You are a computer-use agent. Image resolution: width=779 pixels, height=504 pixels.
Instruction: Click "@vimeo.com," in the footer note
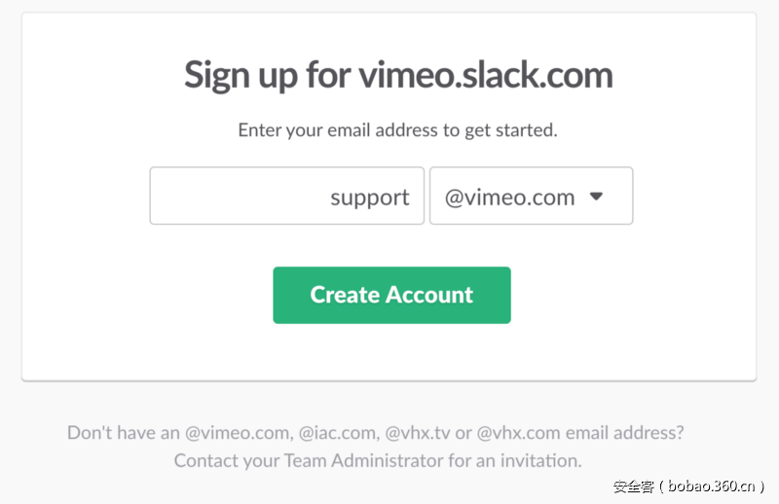pyautogui.click(x=240, y=432)
